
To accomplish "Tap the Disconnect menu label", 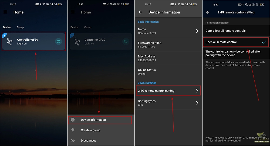I will pyautogui.click(x=88, y=141).
